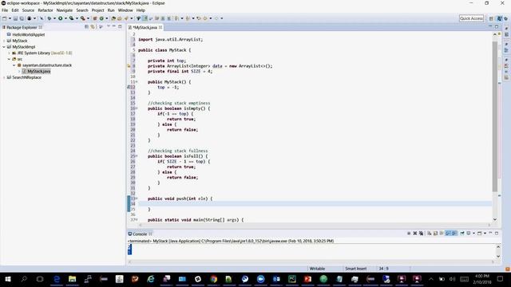Click the External Tools run icon
The width and height of the screenshot is (511, 287).
[x=83, y=18]
